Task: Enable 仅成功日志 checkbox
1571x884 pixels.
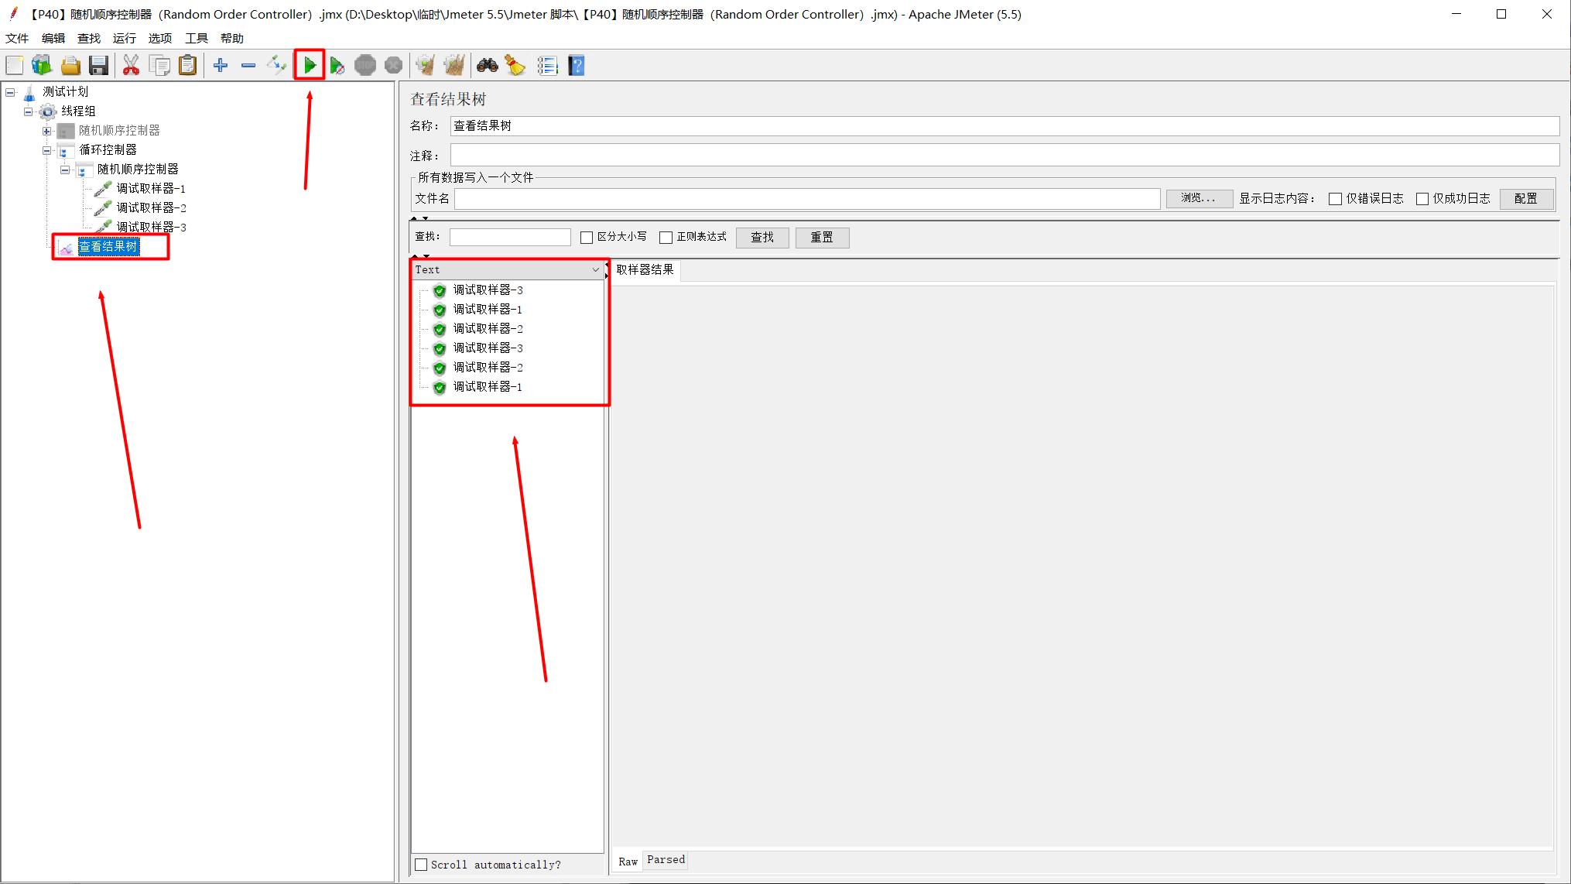Action: (x=1422, y=199)
